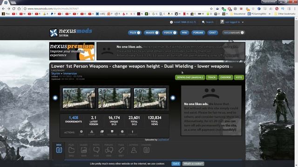298x167 pixels.
Task: Switch to the Files tab
Action: [x=71, y=150]
